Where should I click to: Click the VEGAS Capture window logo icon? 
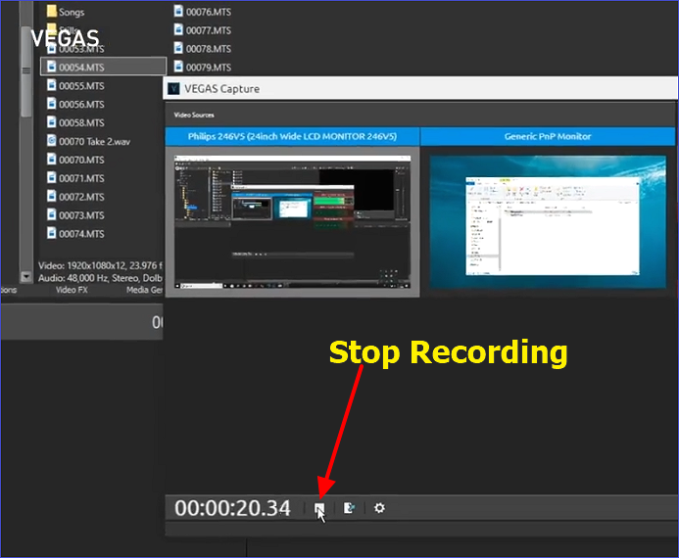tap(174, 88)
